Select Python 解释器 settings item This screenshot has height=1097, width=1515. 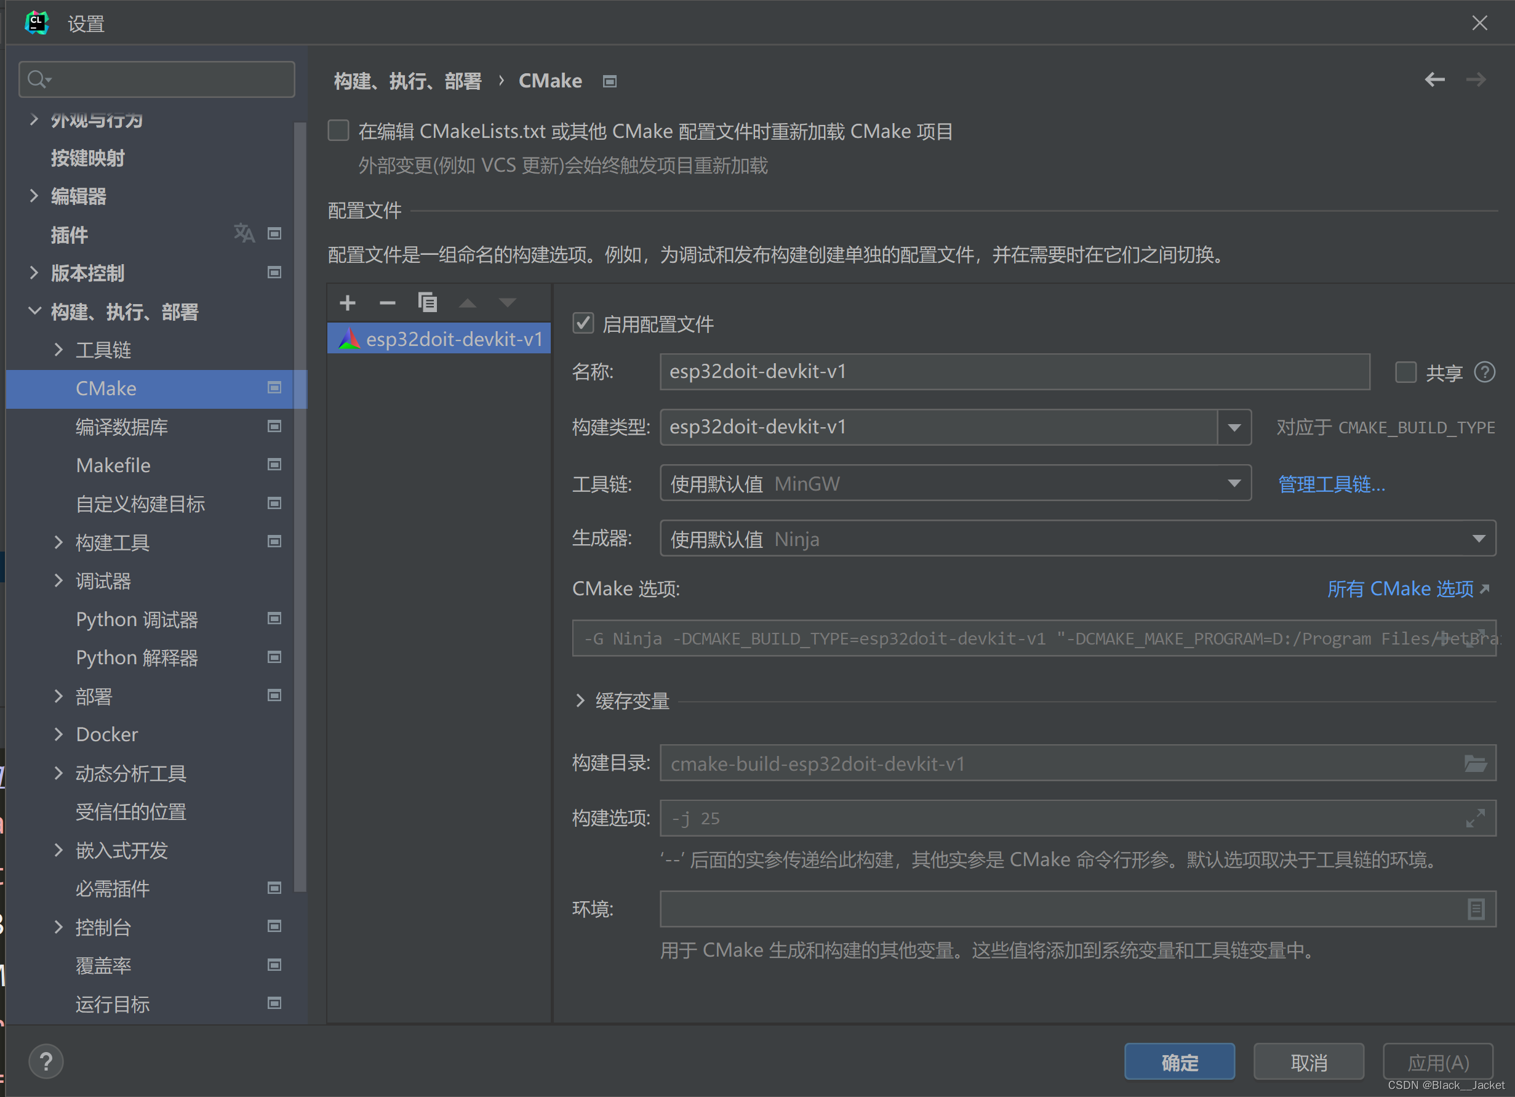[137, 657]
